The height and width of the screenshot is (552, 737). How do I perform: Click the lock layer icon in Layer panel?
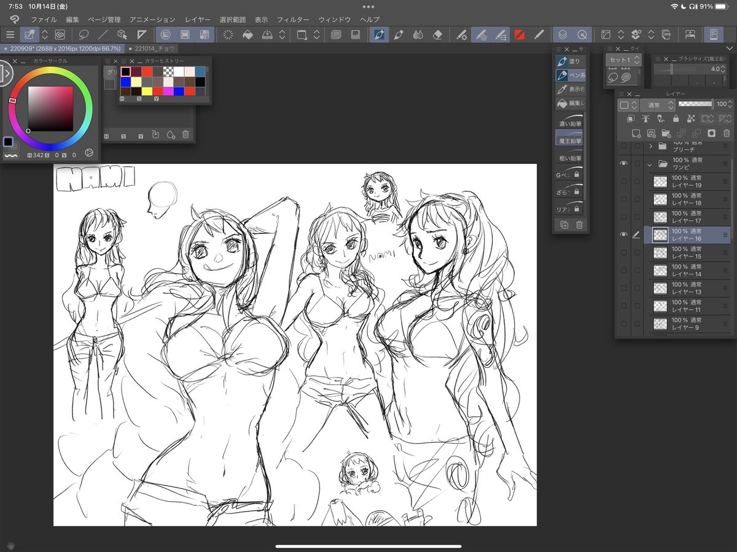tap(676, 119)
